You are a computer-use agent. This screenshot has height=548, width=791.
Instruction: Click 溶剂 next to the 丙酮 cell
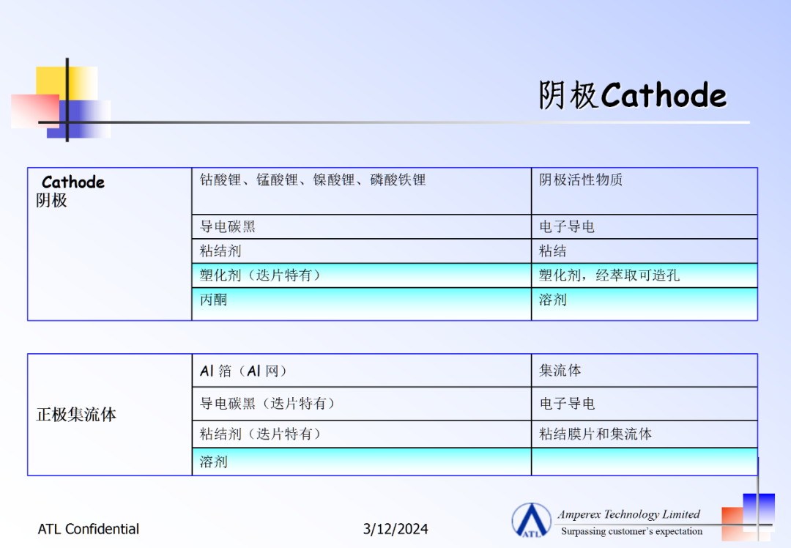point(645,304)
